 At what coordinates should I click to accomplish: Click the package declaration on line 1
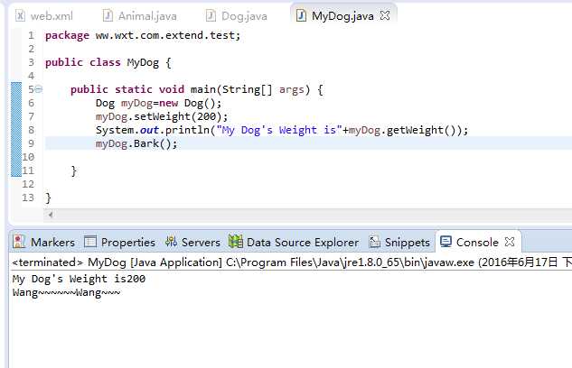143,35
